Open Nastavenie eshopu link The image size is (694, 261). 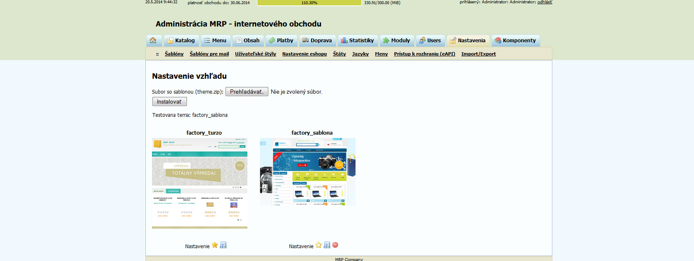304,54
